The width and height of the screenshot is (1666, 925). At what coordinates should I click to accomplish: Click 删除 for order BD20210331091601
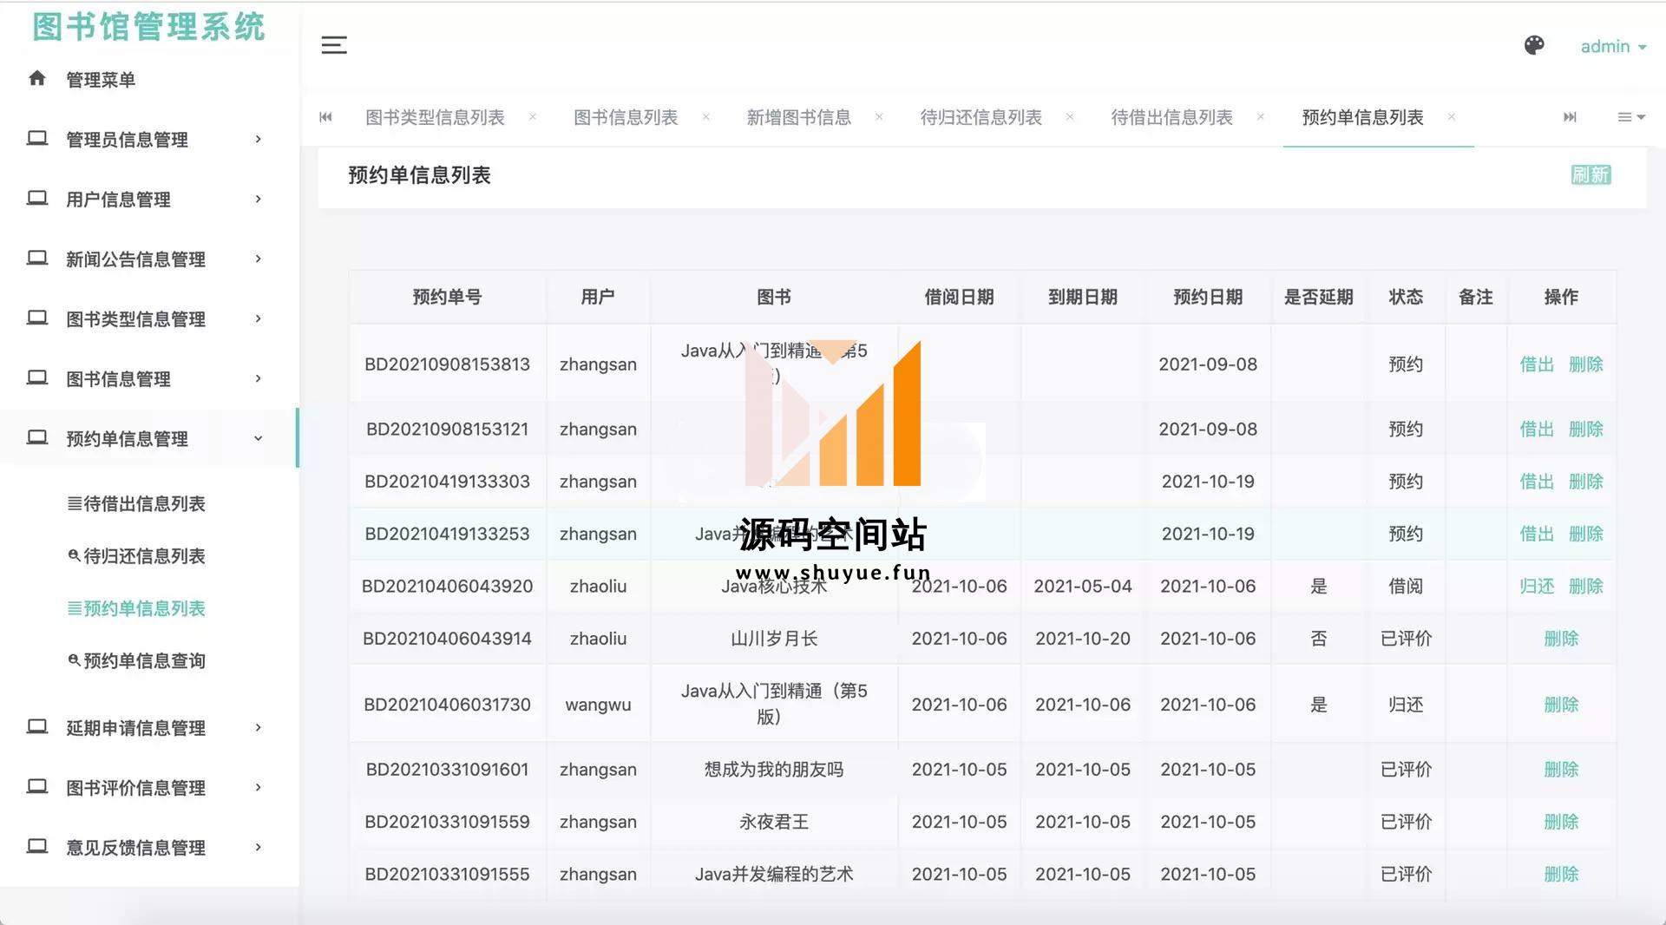point(1561,769)
